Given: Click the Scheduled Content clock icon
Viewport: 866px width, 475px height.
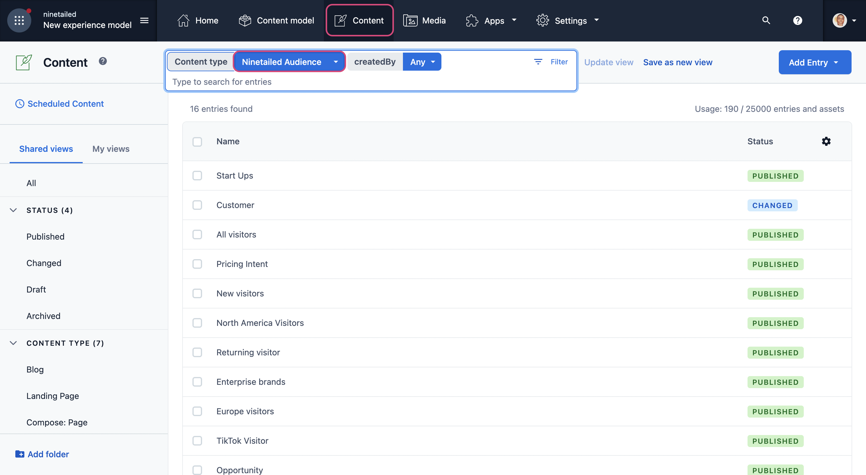Looking at the screenshot, I should (20, 103).
